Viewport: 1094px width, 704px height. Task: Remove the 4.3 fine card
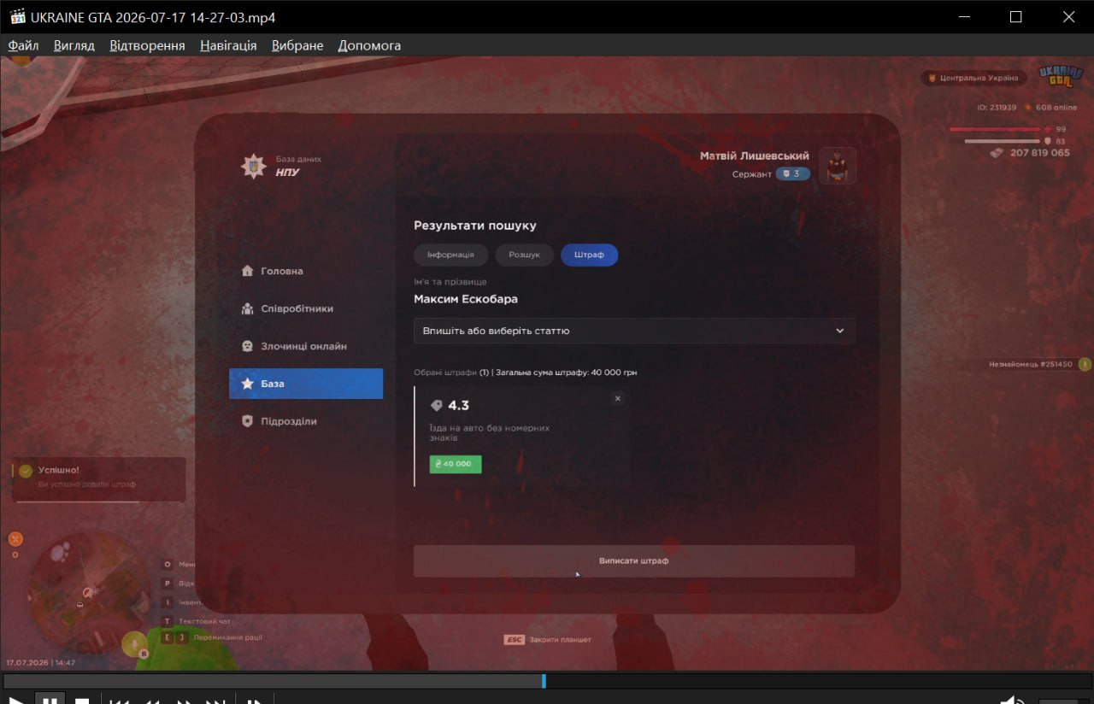click(618, 398)
